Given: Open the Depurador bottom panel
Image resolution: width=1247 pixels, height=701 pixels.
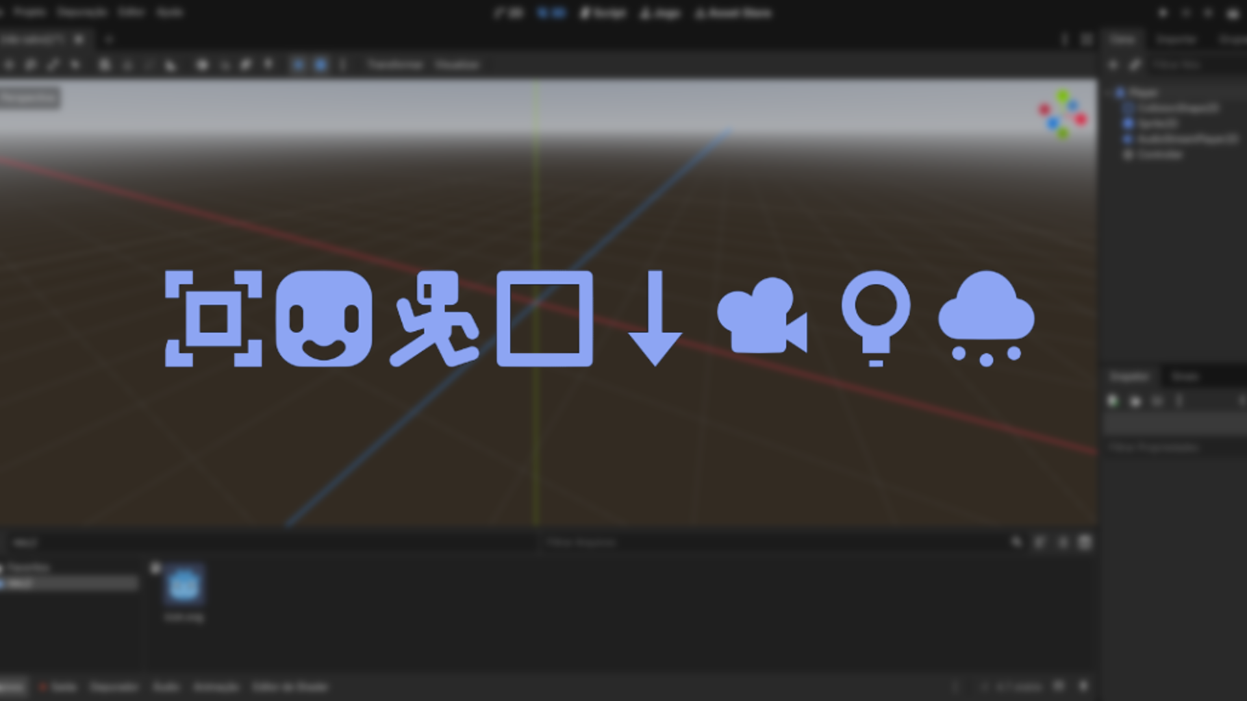Looking at the screenshot, I should point(114,687).
